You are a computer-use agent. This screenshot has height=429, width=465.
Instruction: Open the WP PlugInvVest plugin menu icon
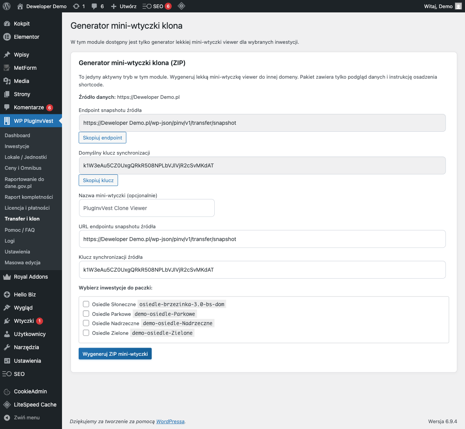[8, 121]
